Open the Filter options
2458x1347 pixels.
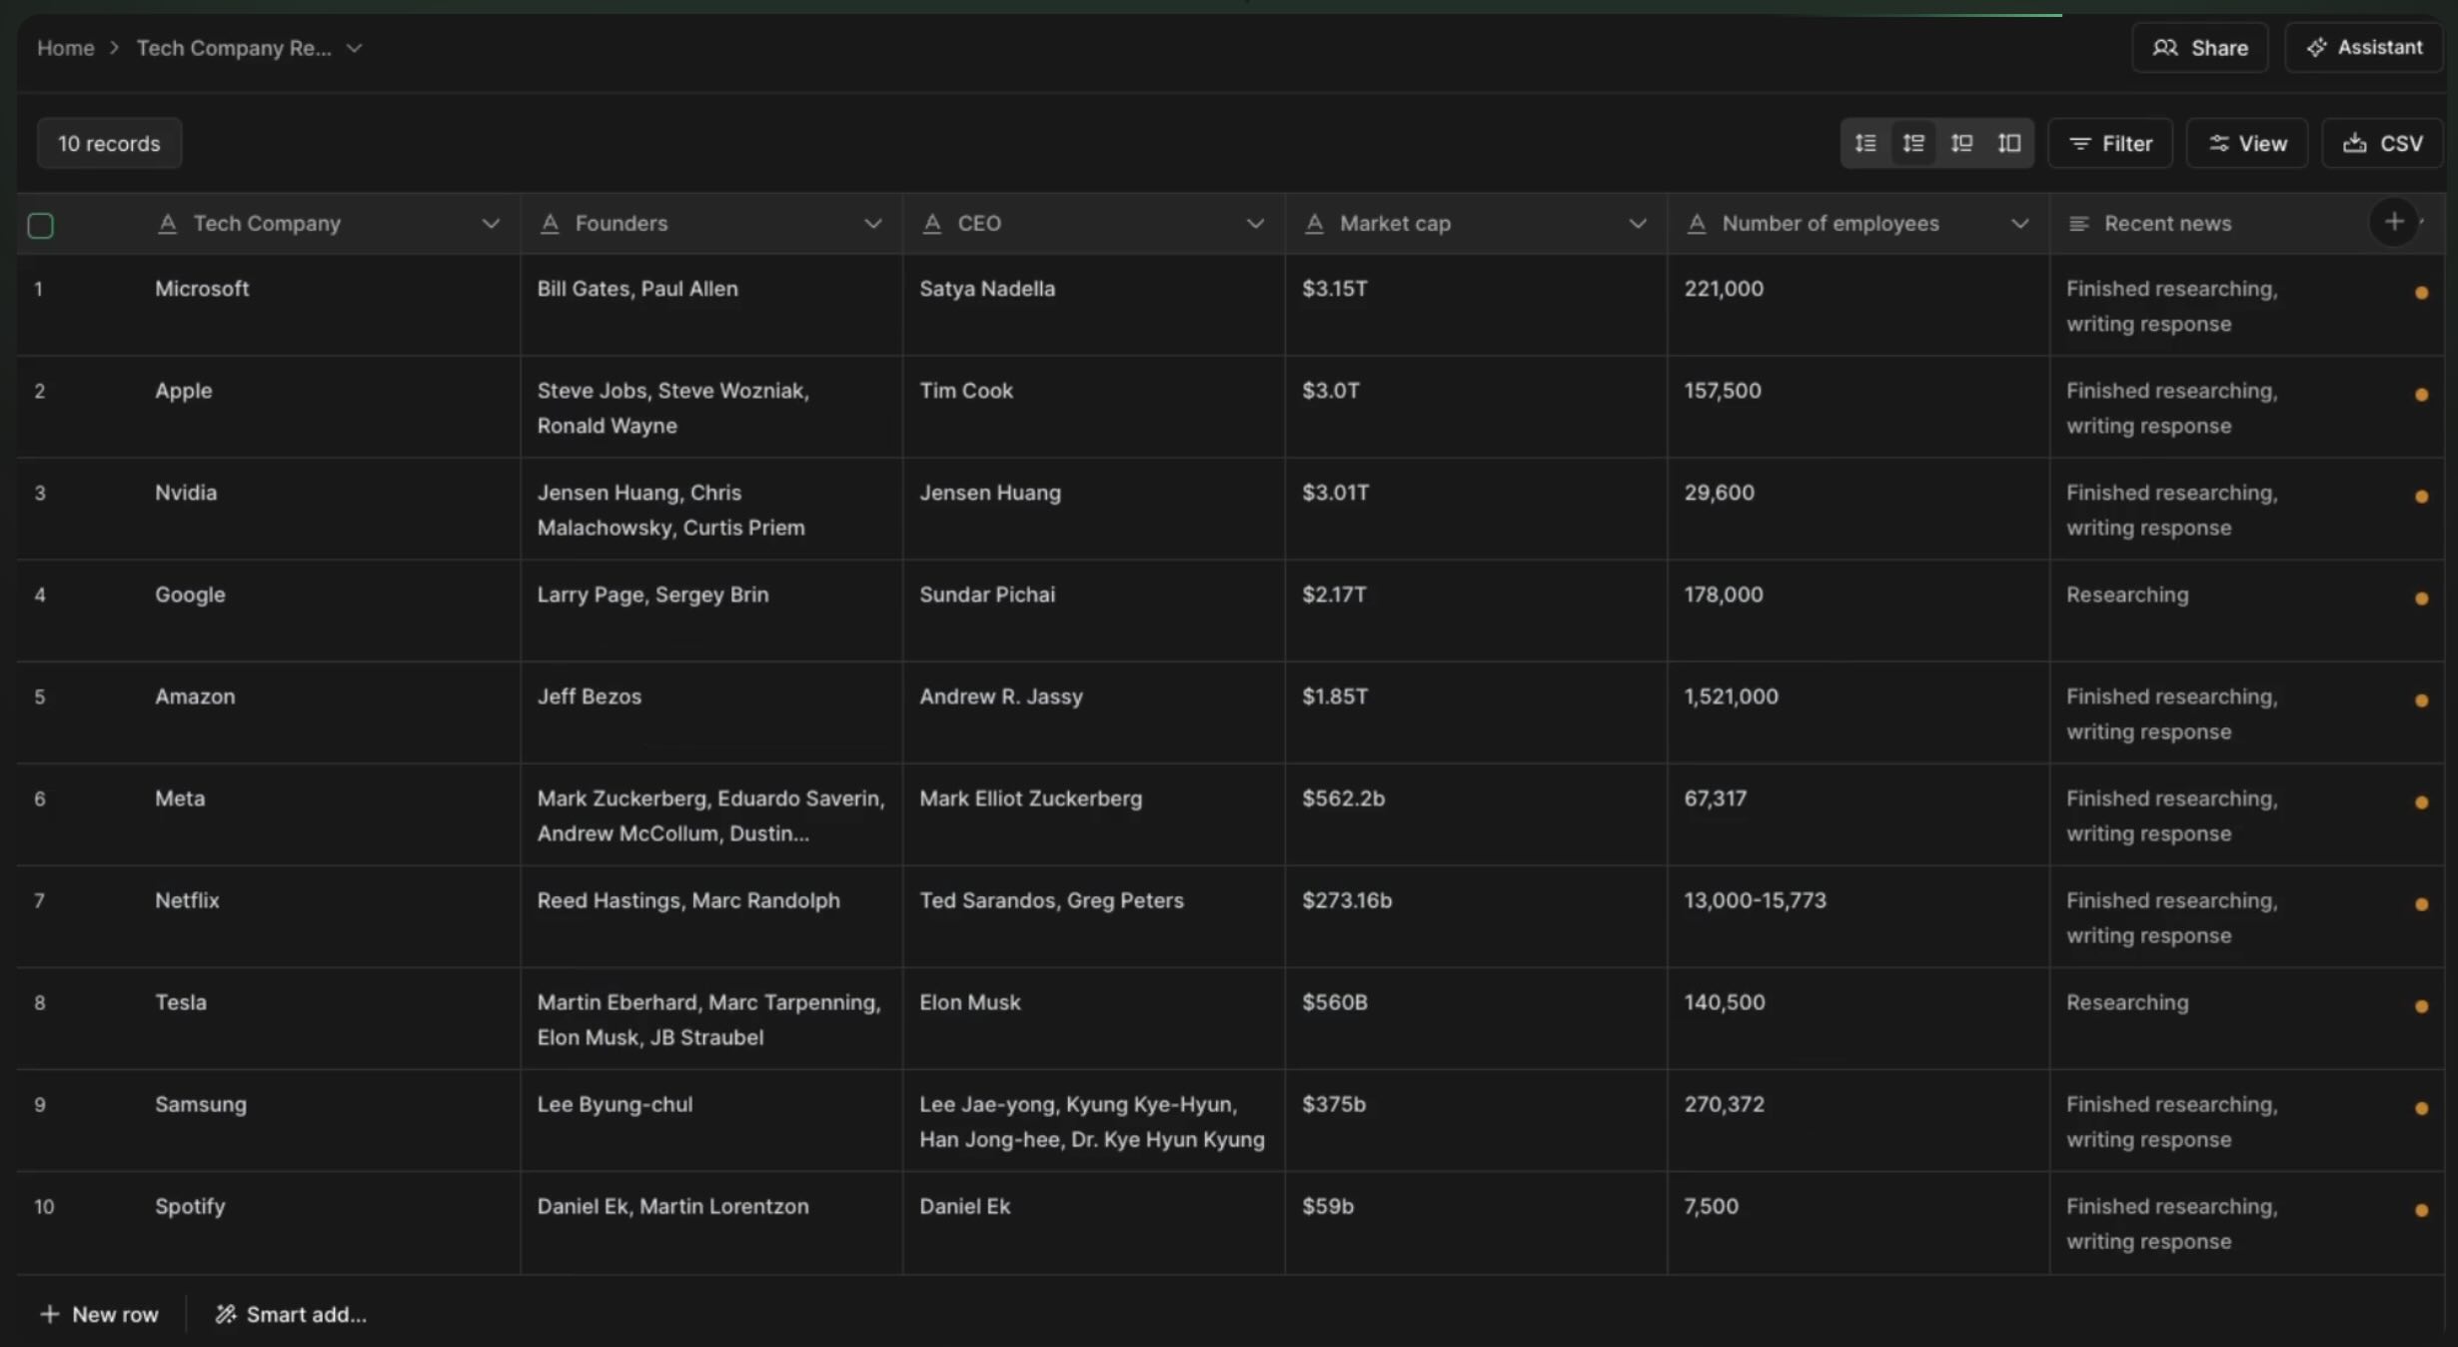(x=2110, y=144)
